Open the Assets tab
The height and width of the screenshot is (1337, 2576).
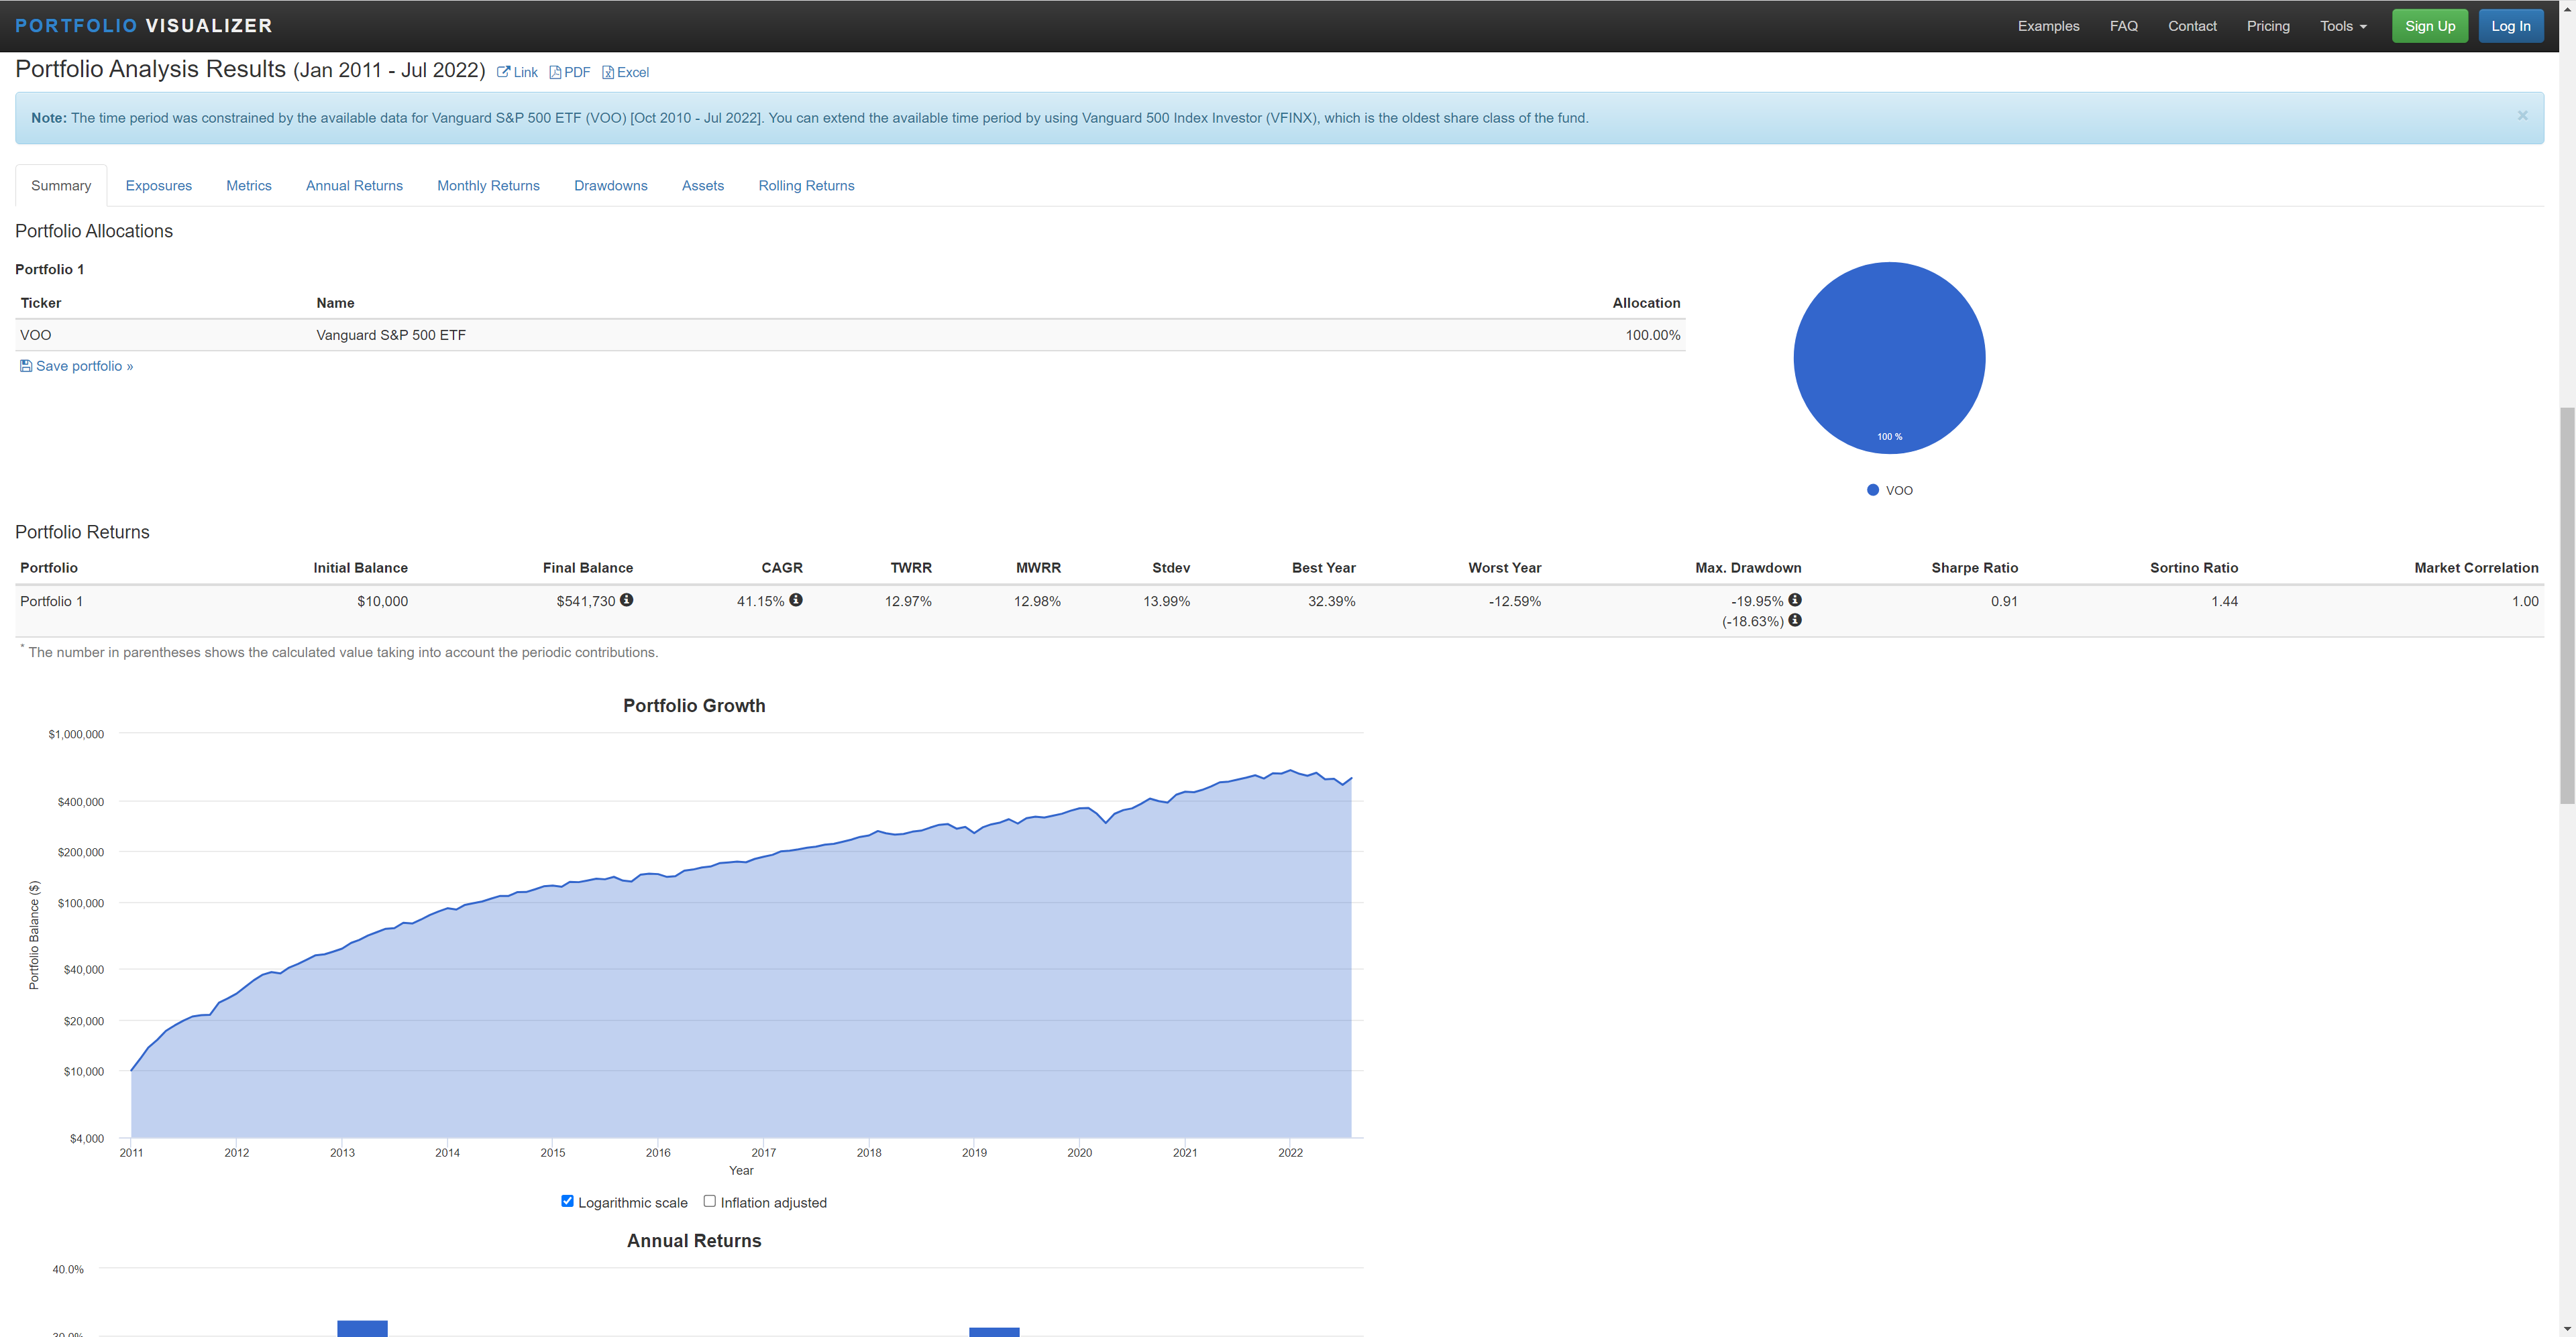click(x=703, y=186)
